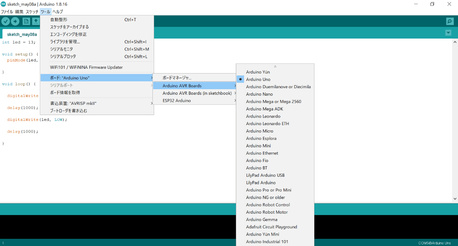Open the ファイル menu

point(7,11)
